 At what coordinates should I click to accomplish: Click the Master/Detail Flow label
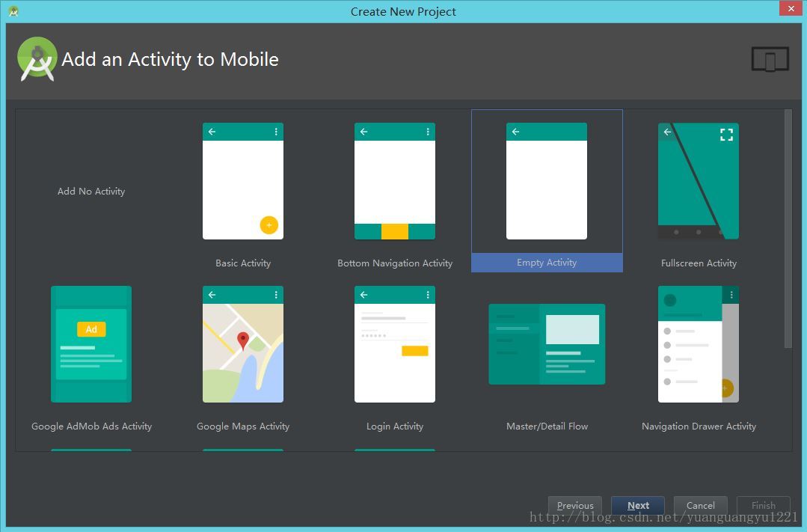tap(547, 426)
